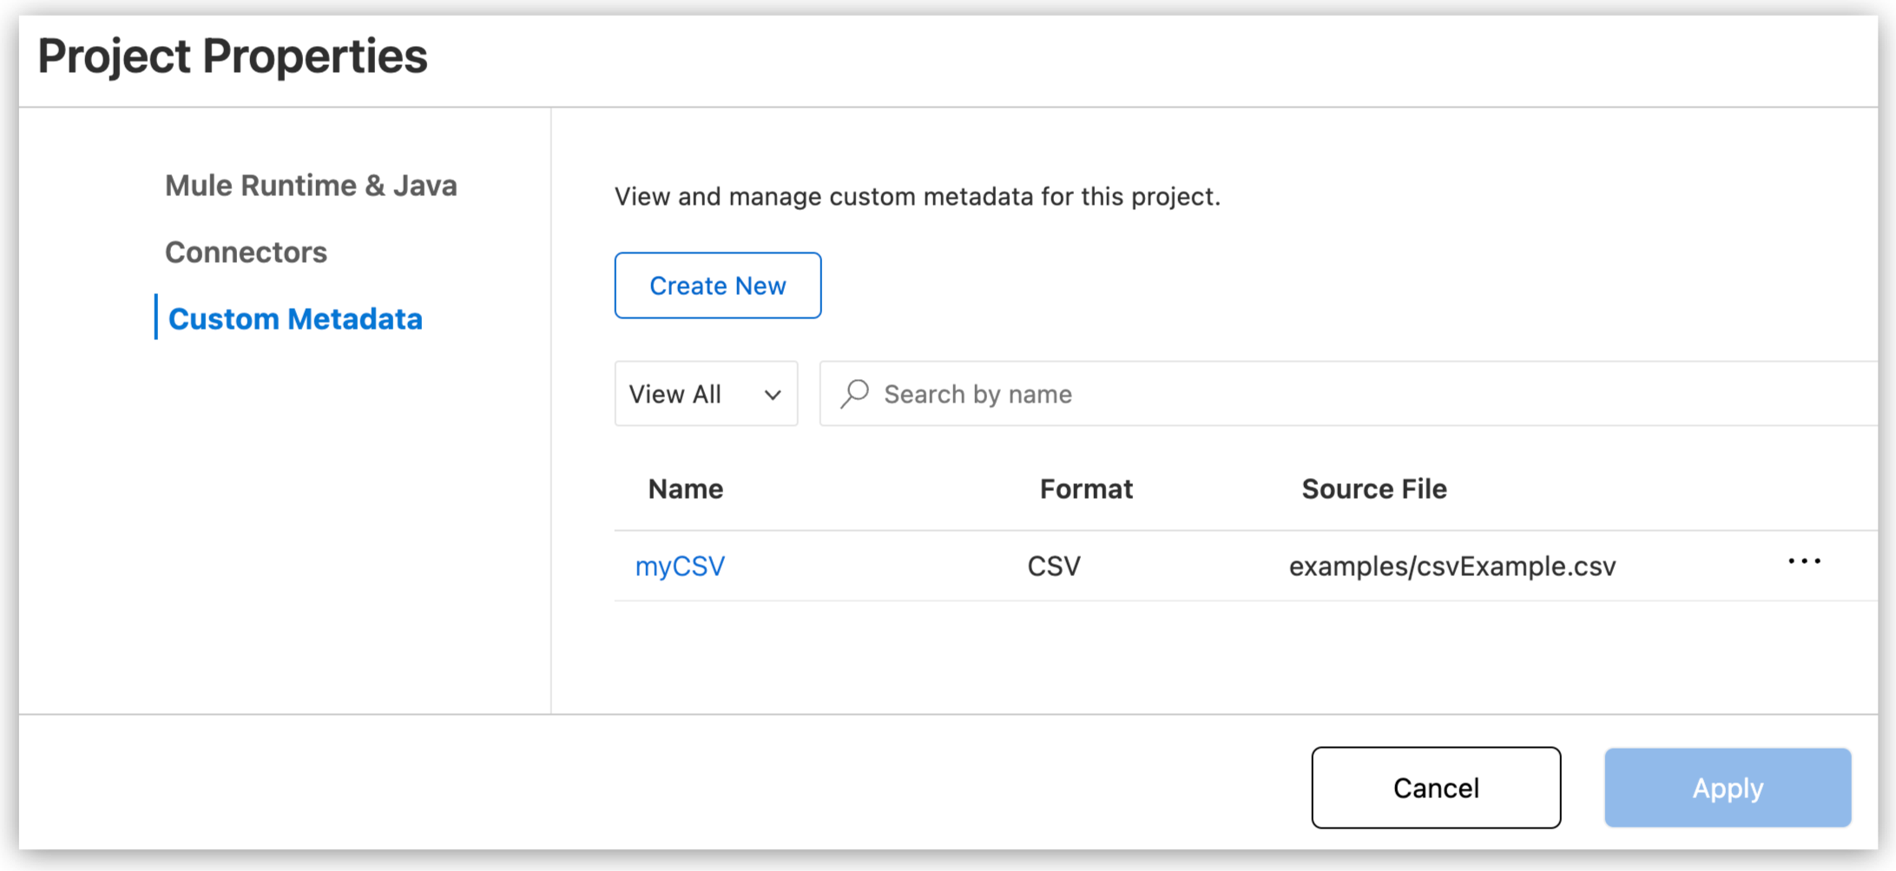
Task: Open the myCSV metadata entry
Action: coord(680,566)
